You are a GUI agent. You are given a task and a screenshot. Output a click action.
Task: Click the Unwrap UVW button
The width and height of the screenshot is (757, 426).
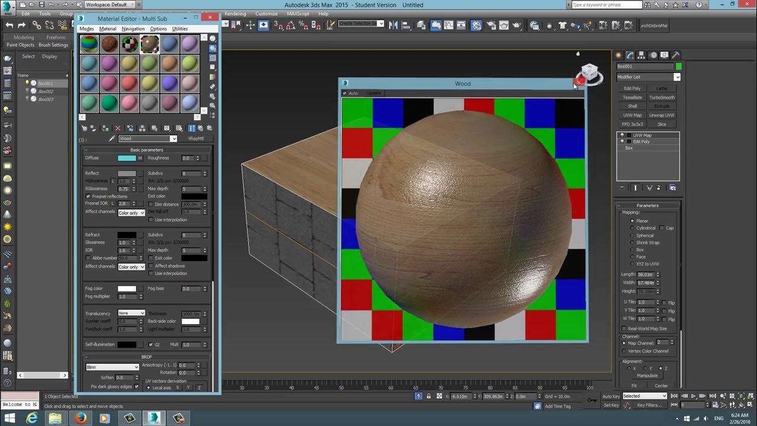pyautogui.click(x=662, y=115)
